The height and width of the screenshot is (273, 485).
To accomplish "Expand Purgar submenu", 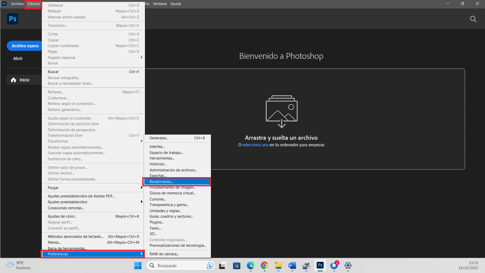I will point(93,188).
